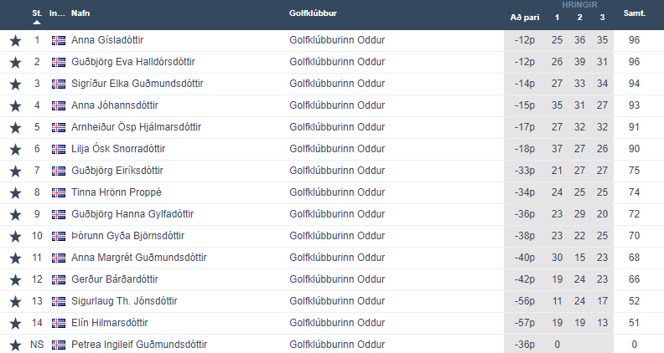
Task: Toggle favorite star for Anna Gísladóttir
Action: (x=16, y=41)
